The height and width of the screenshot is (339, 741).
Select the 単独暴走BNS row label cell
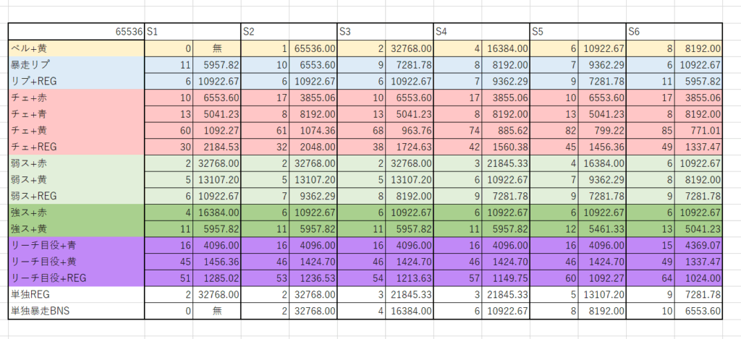(77, 309)
